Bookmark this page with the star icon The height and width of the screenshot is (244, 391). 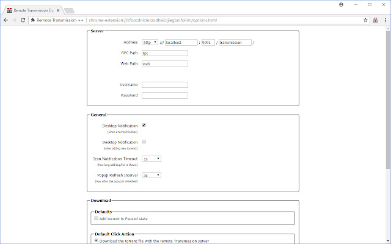point(365,20)
